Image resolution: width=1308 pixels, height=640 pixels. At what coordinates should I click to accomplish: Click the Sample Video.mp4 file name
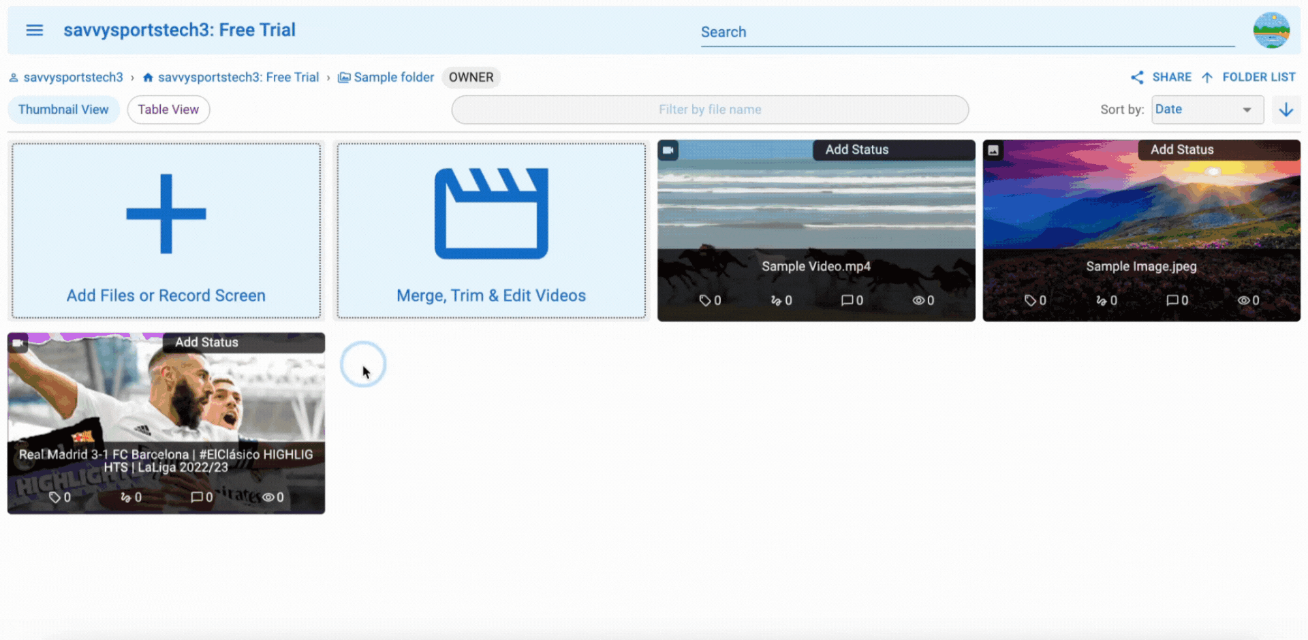[x=816, y=266]
